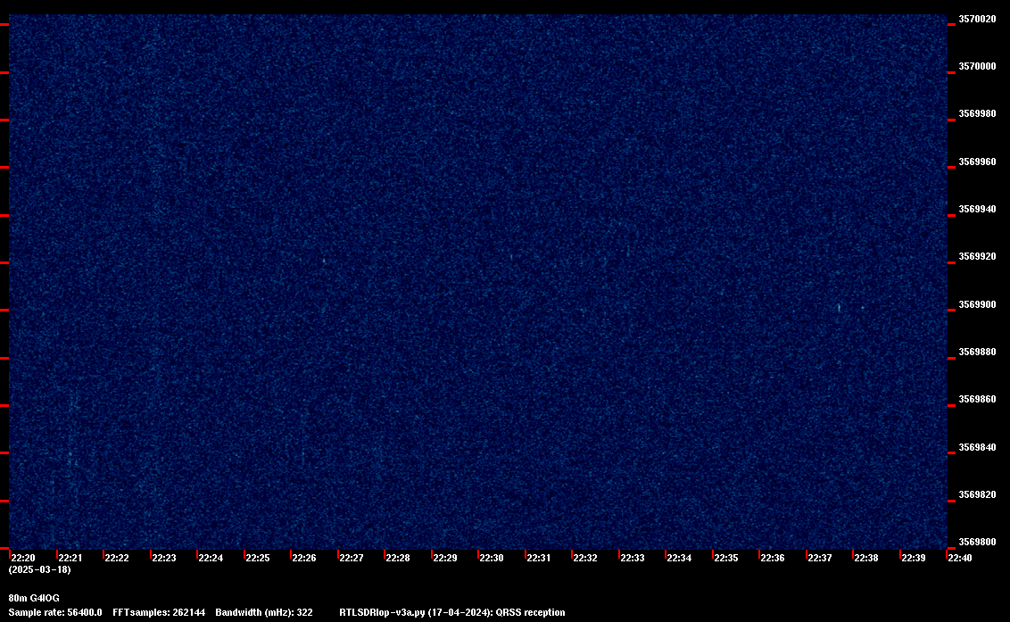
Task: Click the 22:20 time label
Action: click(23, 558)
